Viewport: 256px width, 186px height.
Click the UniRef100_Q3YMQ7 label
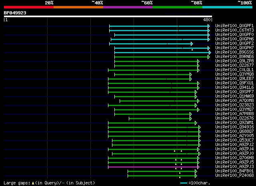(x=234, y=110)
